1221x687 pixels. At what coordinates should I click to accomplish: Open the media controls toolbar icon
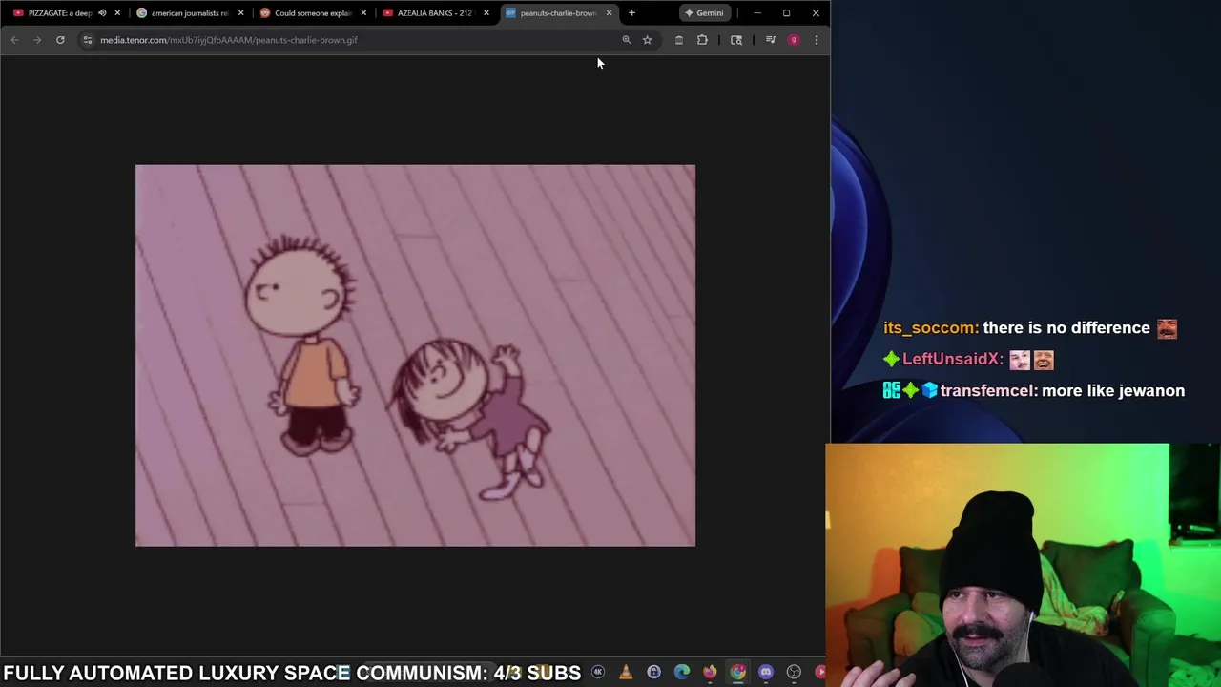pos(771,40)
